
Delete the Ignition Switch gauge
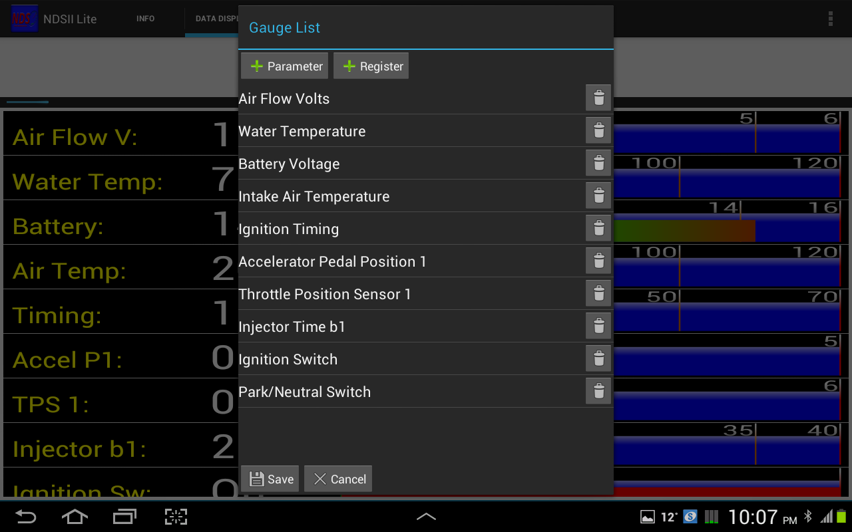(x=598, y=358)
